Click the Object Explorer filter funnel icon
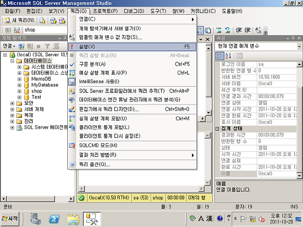The width and height of the screenshot is (303, 227). [x=47, y=46]
